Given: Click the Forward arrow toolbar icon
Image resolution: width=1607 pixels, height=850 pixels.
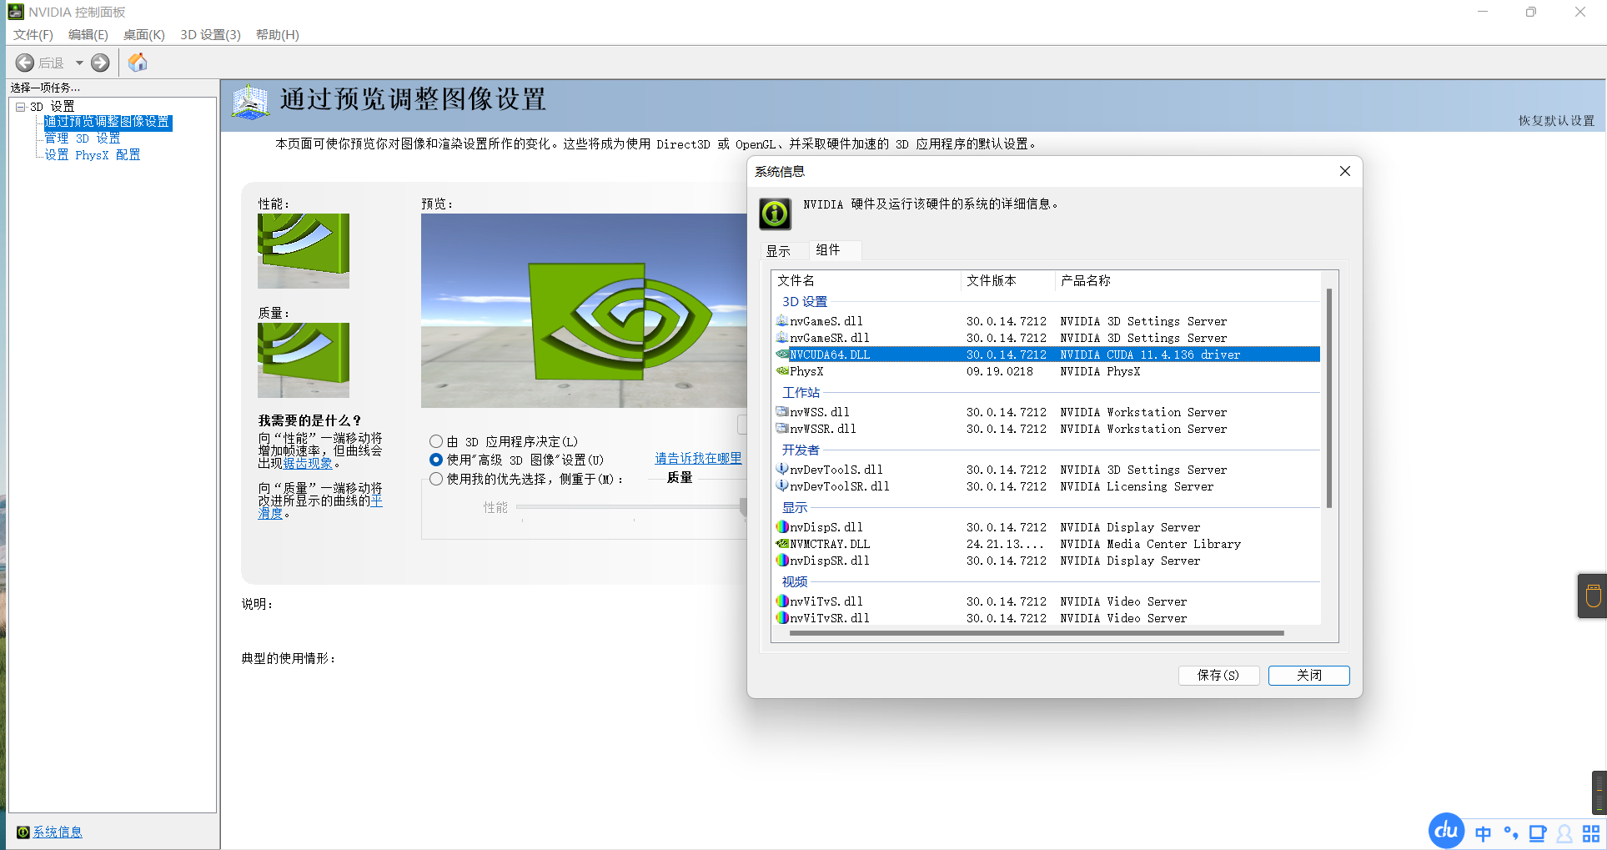Looking at the screenshot, I should [100, 63].
